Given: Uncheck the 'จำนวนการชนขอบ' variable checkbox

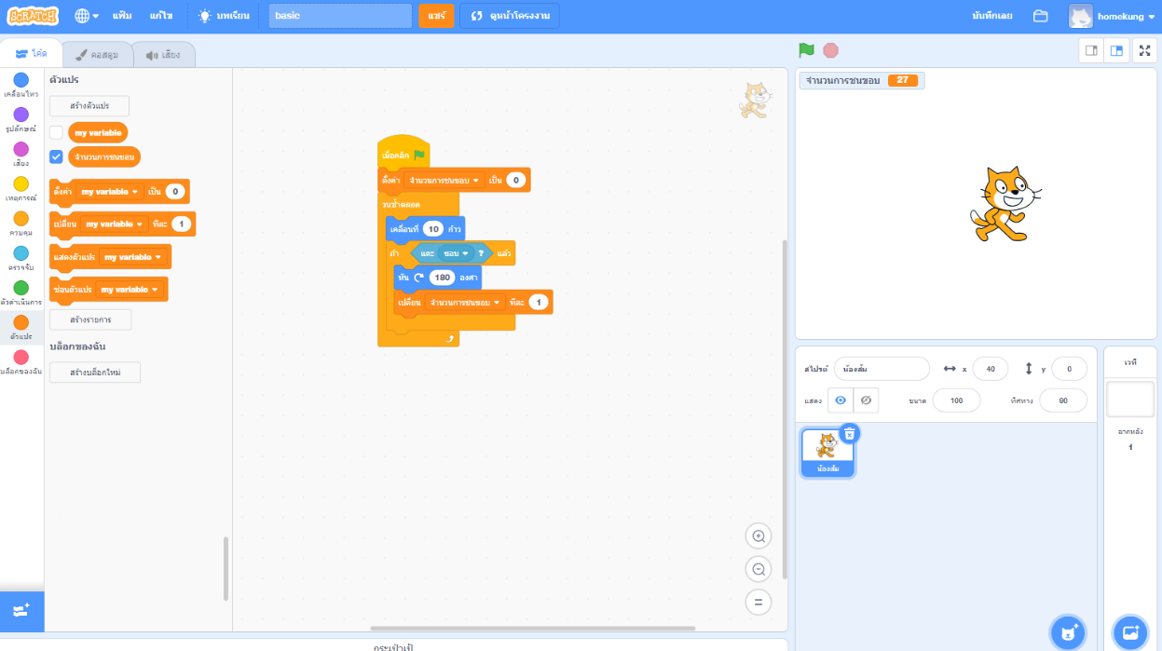Looking at the screenshot, I should click(54, 156).
